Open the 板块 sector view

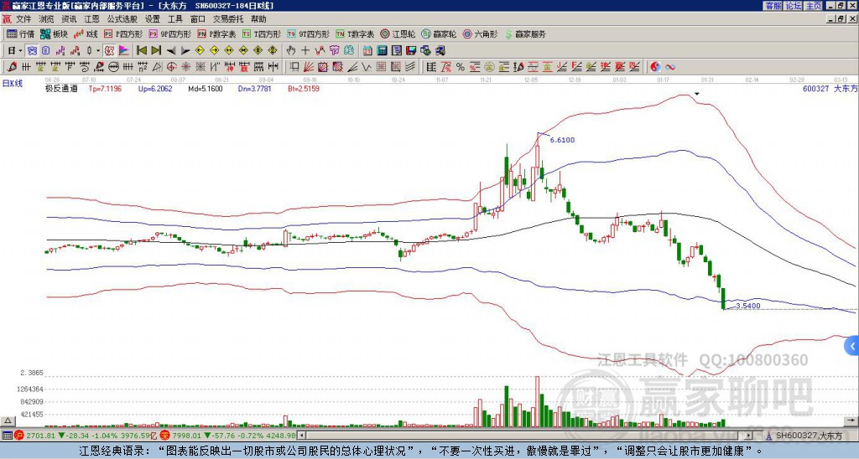click(x=55, y=34)
